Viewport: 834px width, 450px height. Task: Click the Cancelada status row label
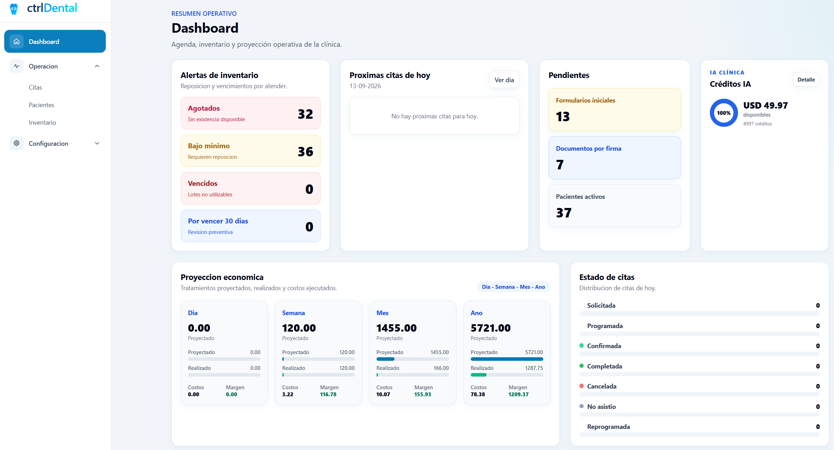(602, 386)
